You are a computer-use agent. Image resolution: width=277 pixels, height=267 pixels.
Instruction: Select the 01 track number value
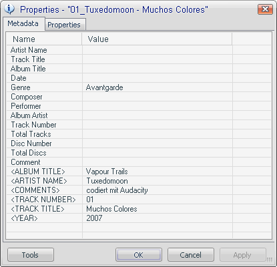coord(90,200)
